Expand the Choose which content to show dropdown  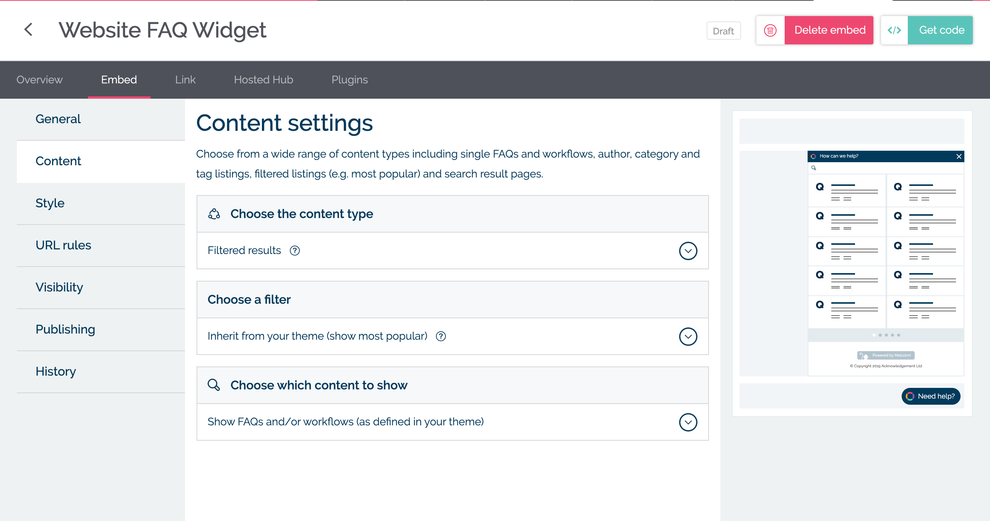[689, 422]
